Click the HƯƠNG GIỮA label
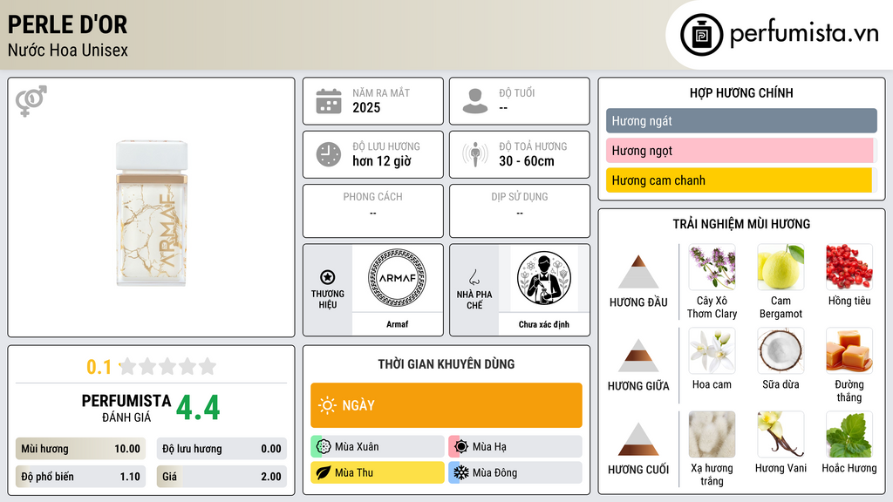893x502 pixels. pos(638,386)
